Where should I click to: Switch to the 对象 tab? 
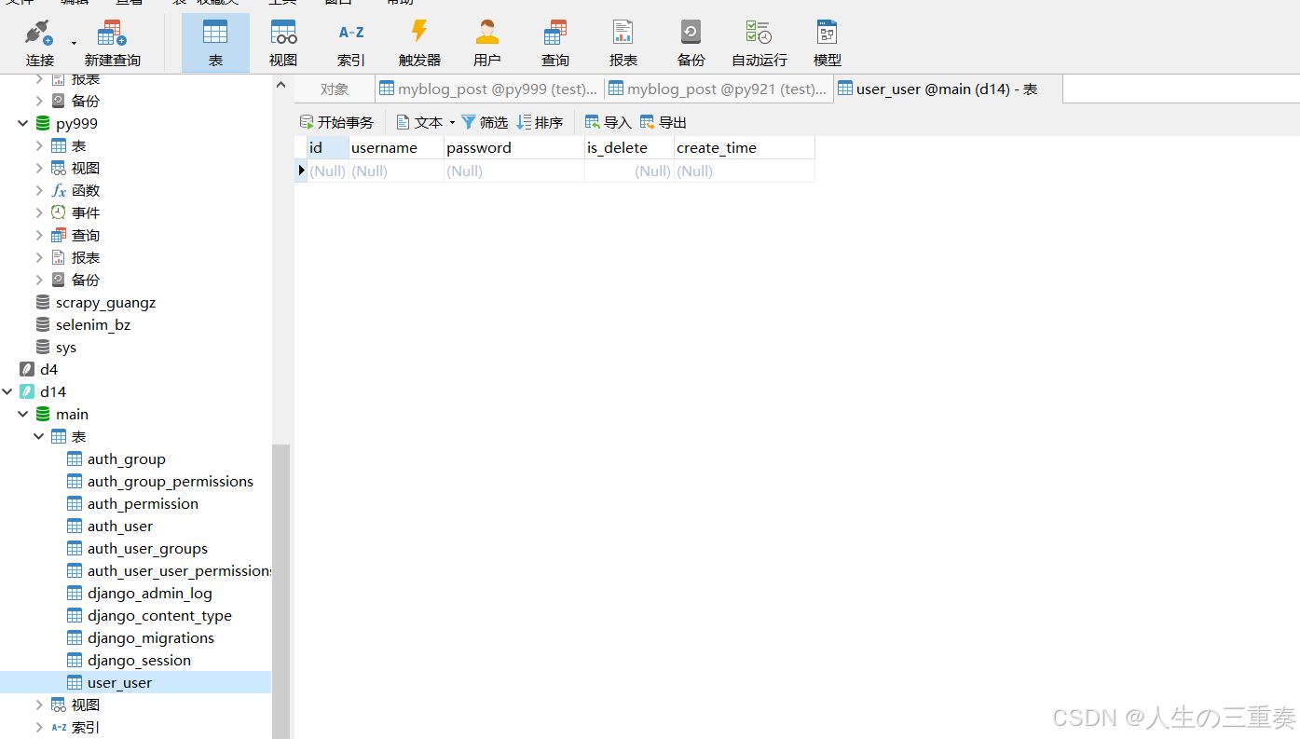pos(335,89)
